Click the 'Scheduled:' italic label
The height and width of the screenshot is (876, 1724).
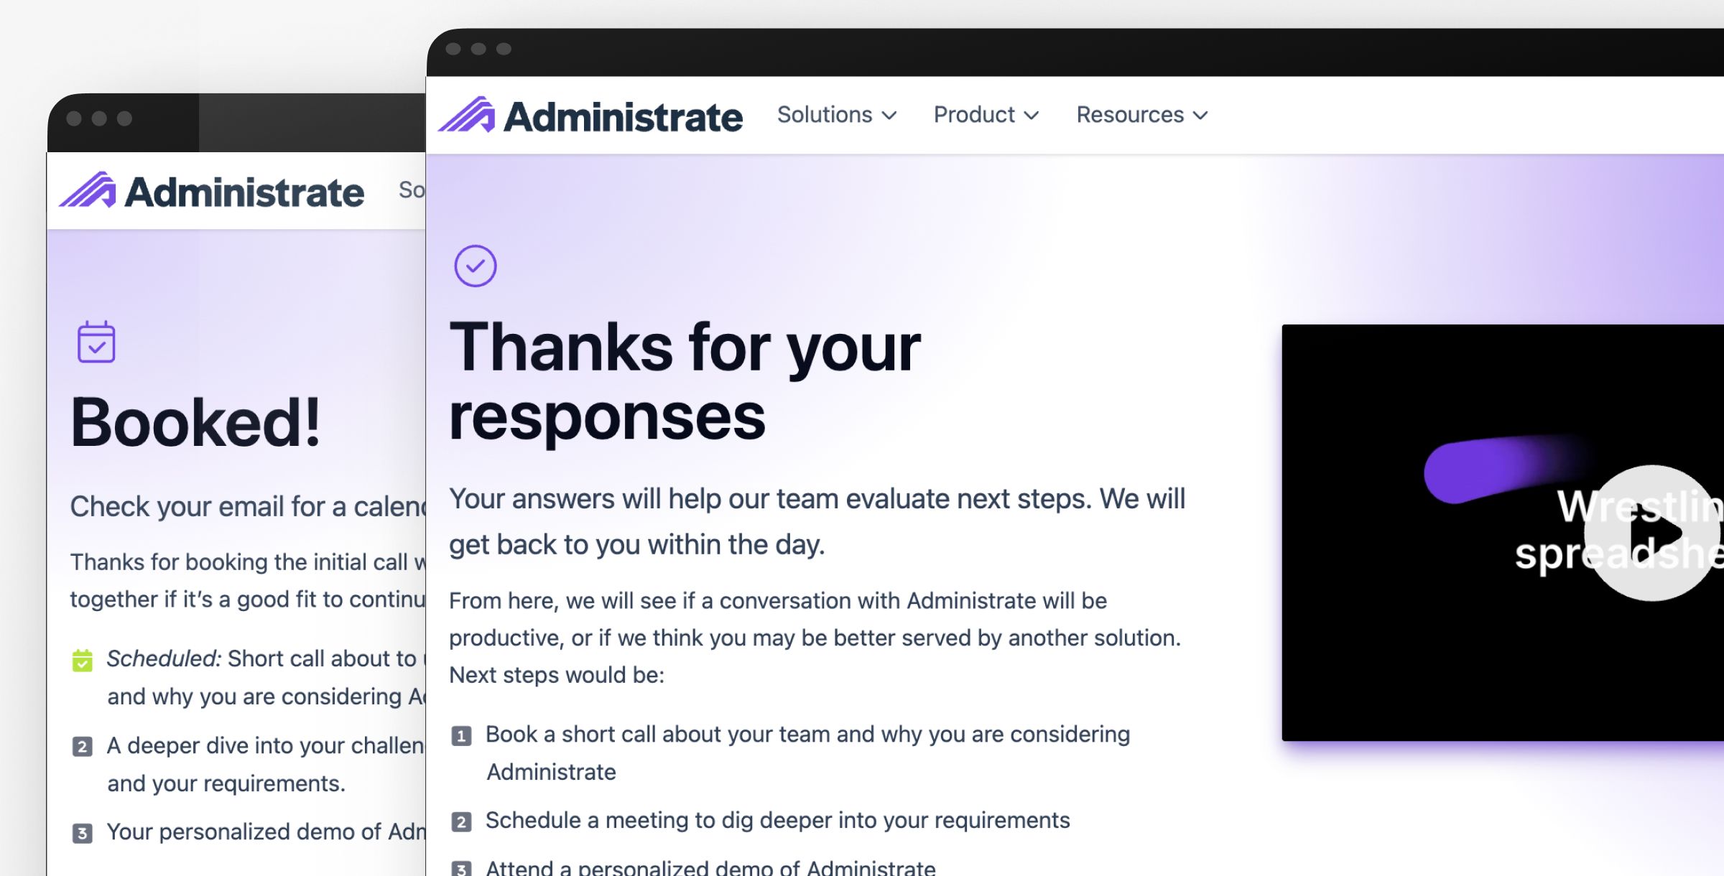click(x=164, y=658)
